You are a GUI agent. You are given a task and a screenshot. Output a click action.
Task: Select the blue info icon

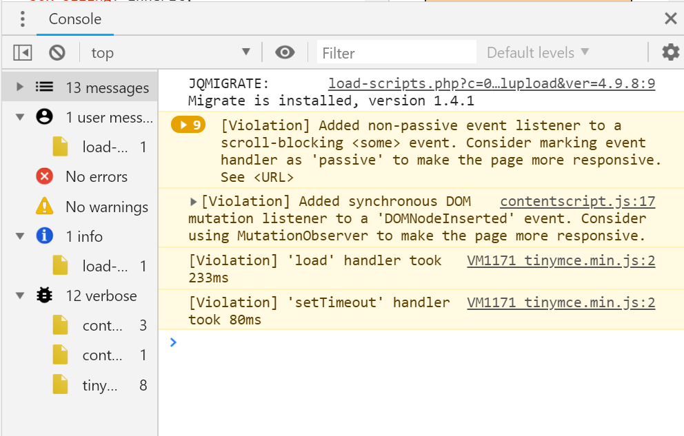point(45,236)
